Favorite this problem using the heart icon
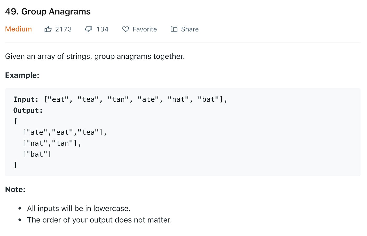The image size is (367, 236). point(126,29)
